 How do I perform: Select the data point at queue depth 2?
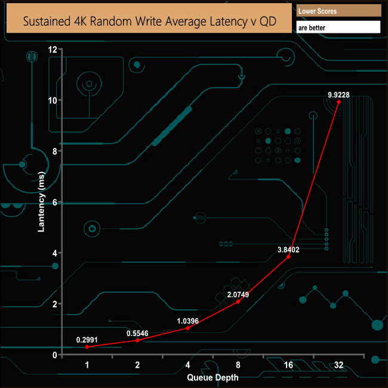pyautogui.click(x=137, y=340)
